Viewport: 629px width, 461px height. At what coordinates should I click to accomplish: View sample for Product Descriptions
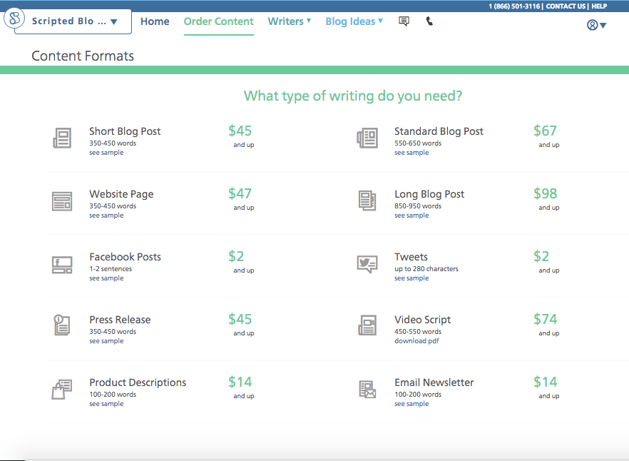point(106,404)
